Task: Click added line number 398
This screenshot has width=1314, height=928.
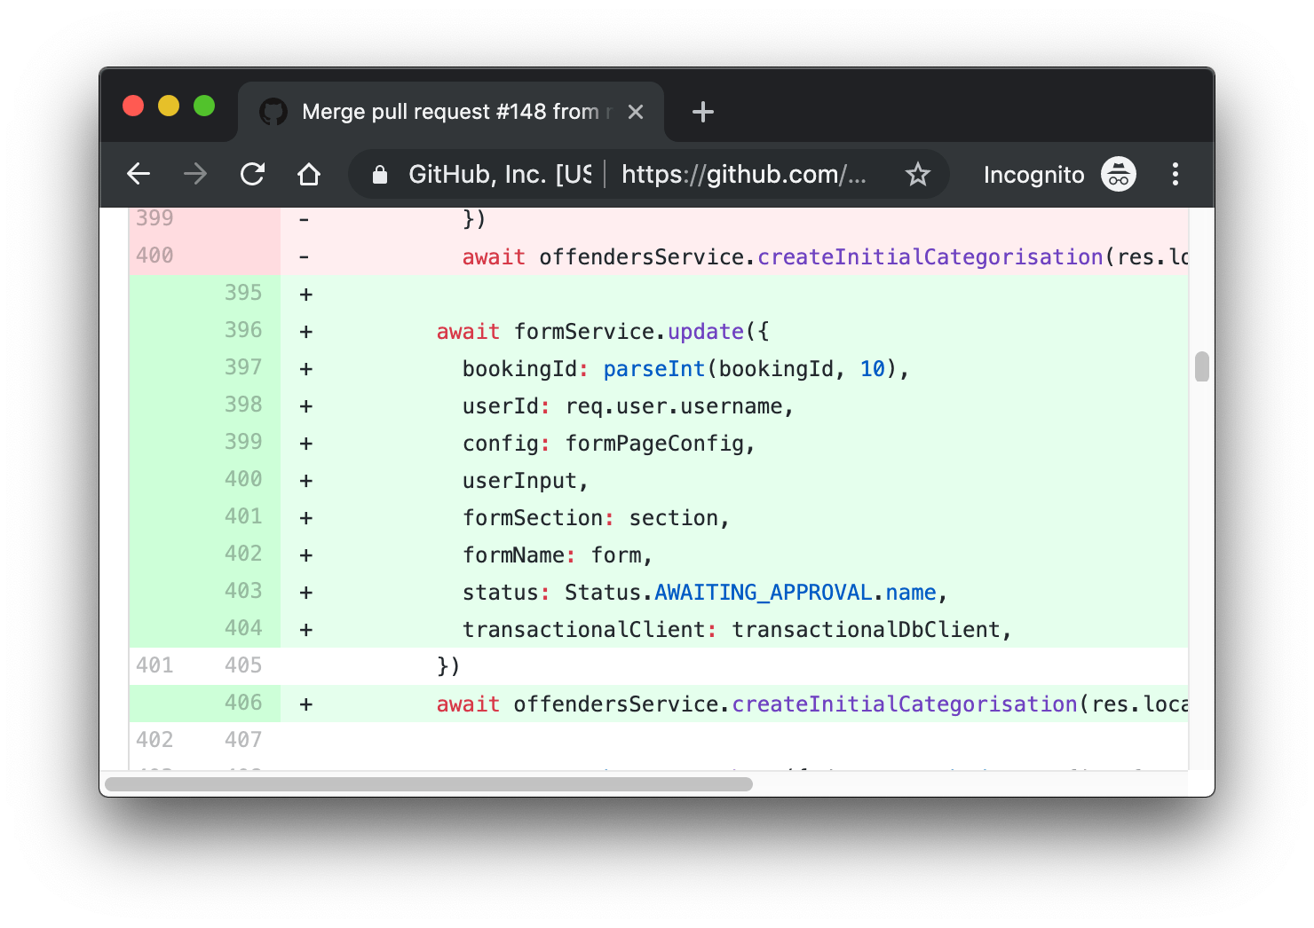Action: tap(243, 405)
